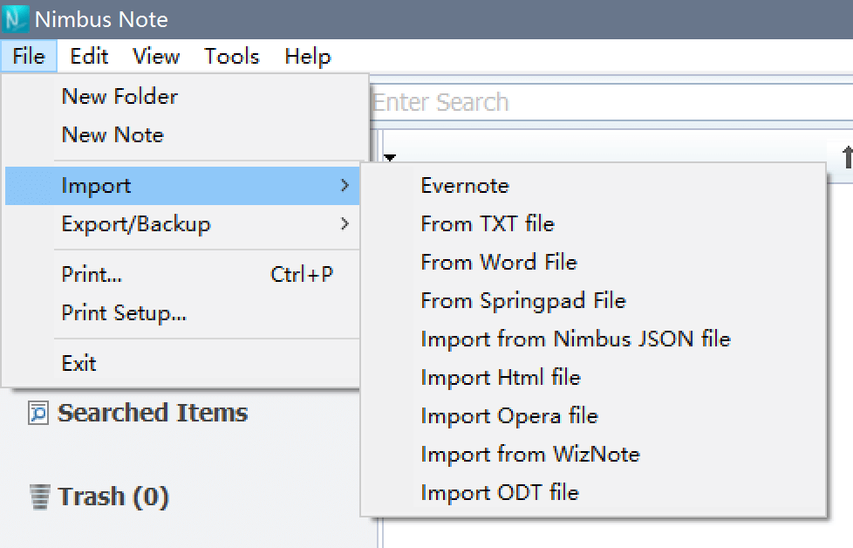This screenshot has height=548, width=853.
Task: Select Evernote import option
Action: (593, 186)
